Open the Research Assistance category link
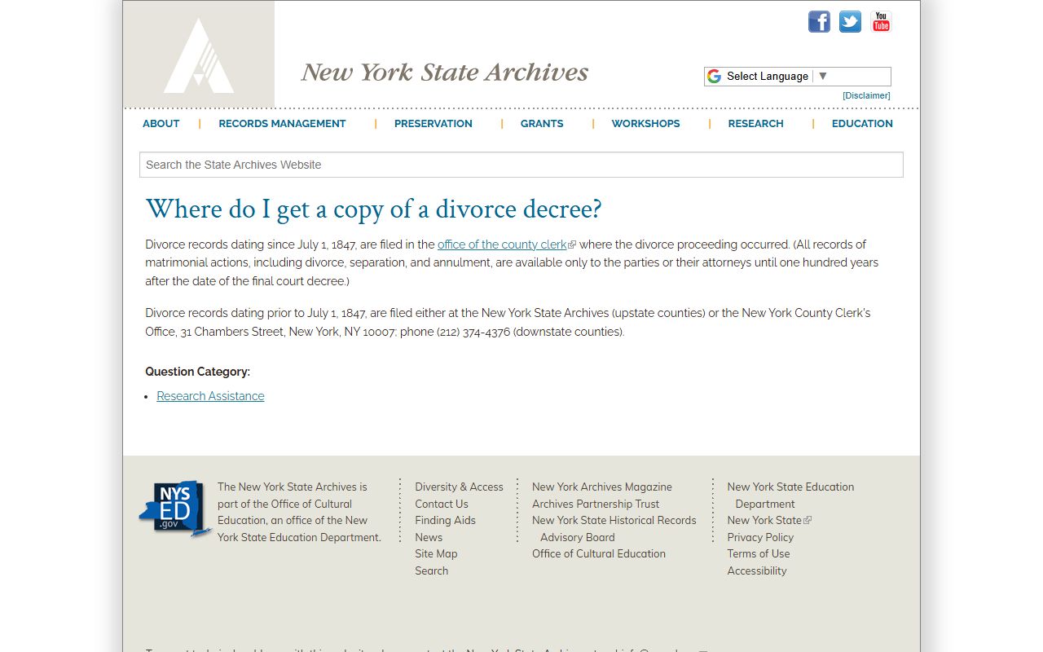 click(x=210, y=396)
